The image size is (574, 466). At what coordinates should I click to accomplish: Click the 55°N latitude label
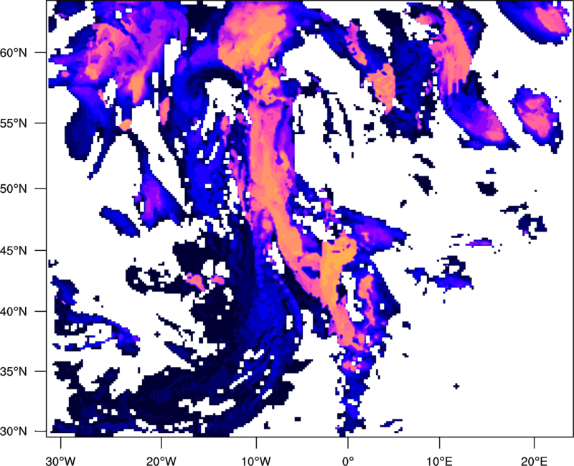point(14,123)
